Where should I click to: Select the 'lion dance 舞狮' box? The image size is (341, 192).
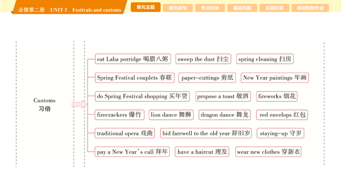coord(171,115)
